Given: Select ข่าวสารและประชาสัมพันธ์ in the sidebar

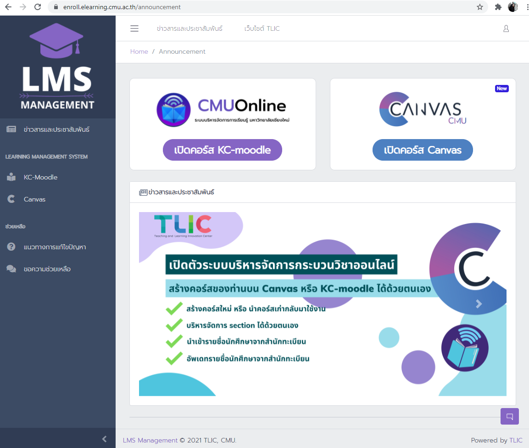Looking at the screenshot, I should click(x=56, y=129).
